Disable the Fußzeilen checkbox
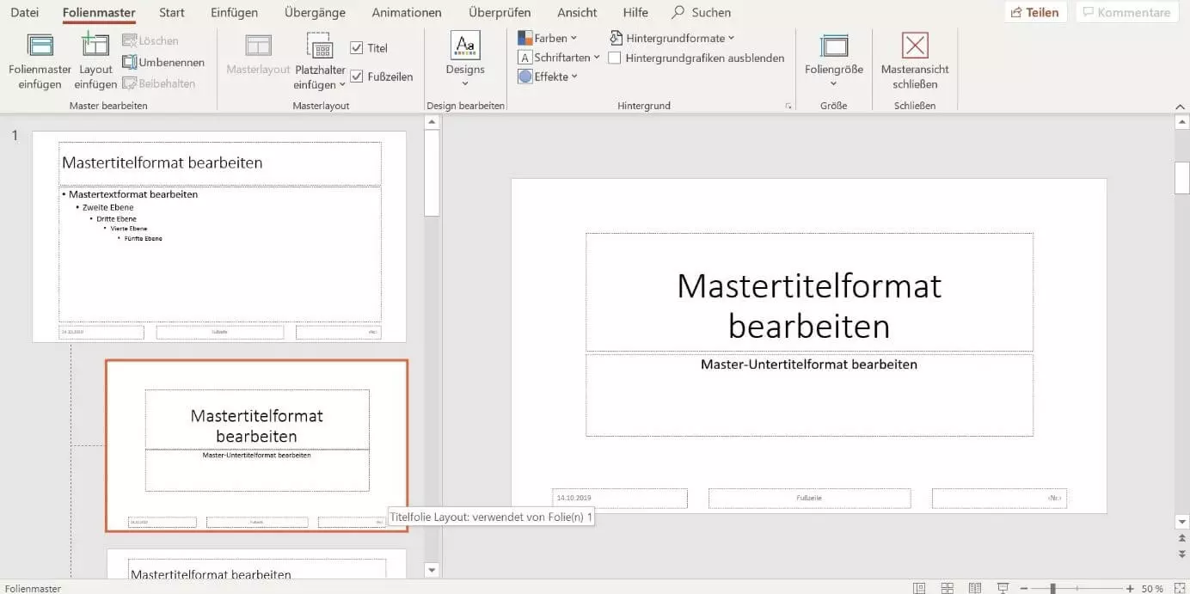 [357, 77]
